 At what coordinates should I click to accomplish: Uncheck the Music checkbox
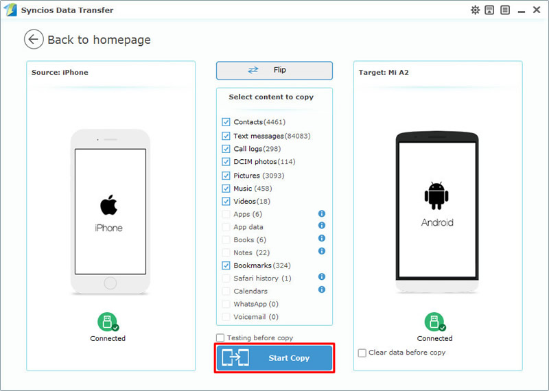pos(226,189)
